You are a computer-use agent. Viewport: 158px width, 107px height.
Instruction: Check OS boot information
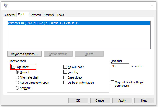[65, 83]
